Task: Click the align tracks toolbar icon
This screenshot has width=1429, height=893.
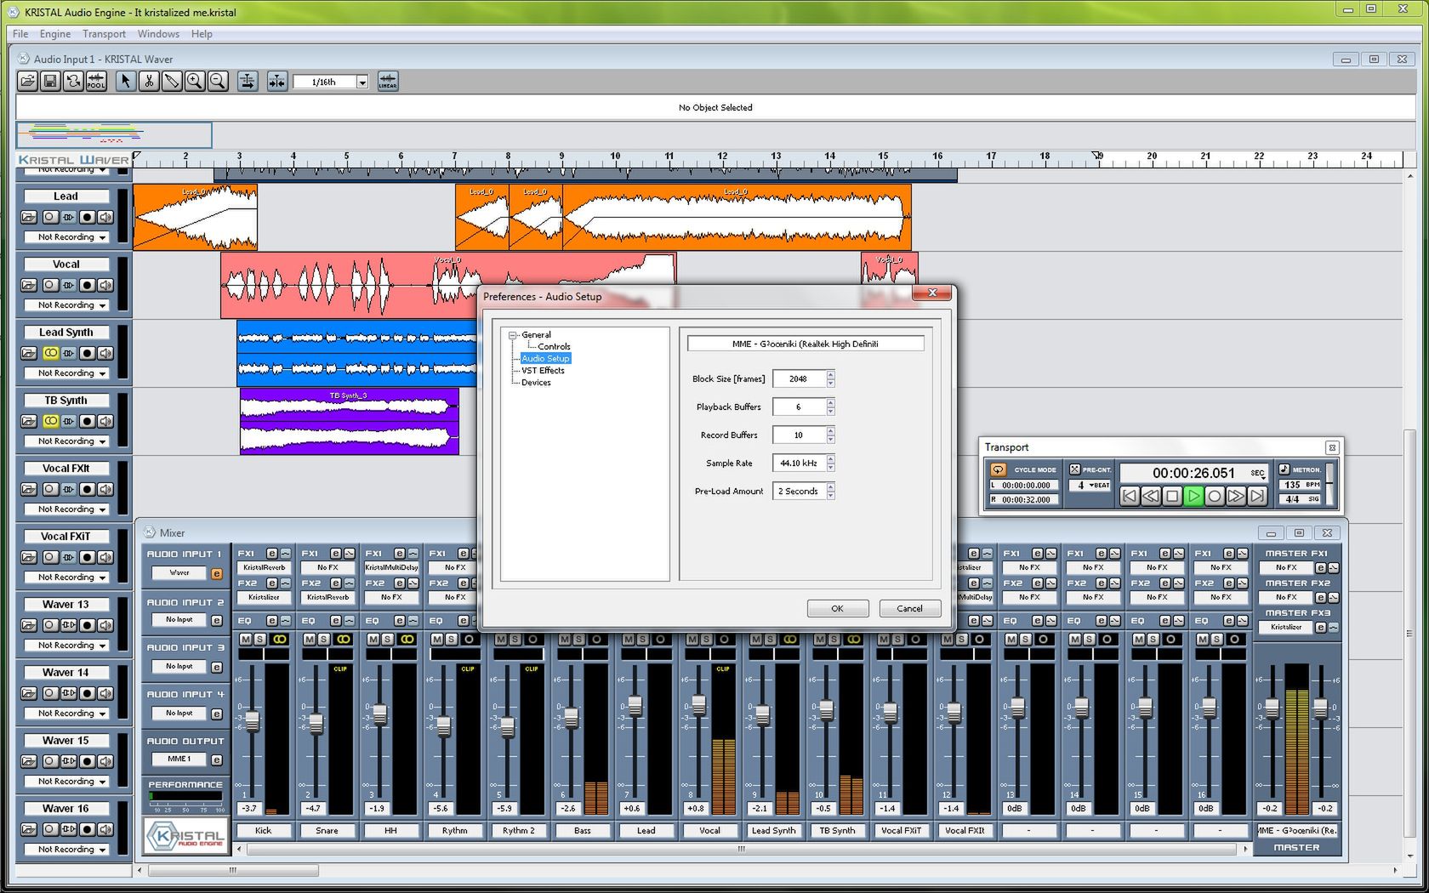Action: (x=248, y=82)
